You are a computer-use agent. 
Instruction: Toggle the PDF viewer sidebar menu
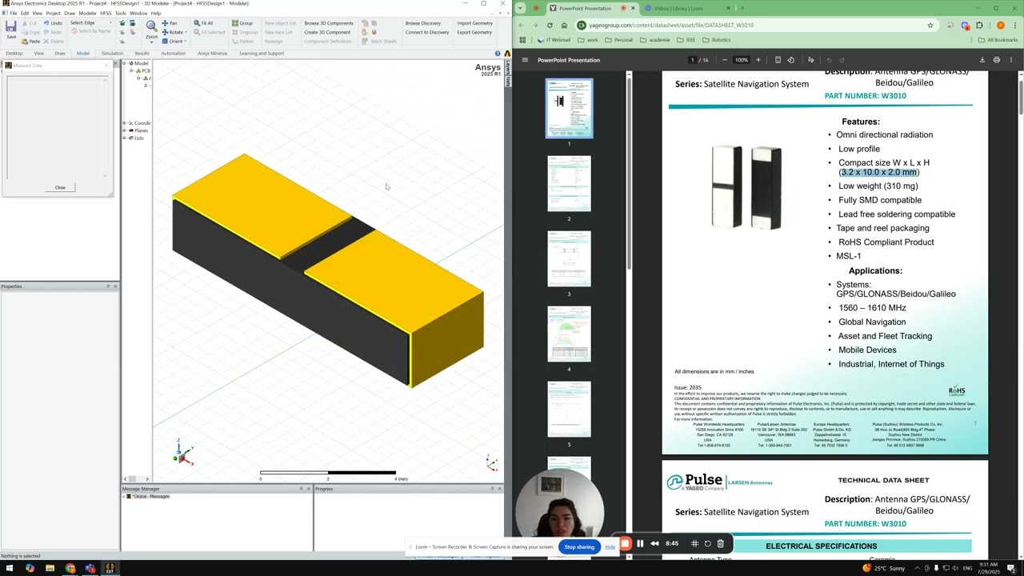pos(525,60)
